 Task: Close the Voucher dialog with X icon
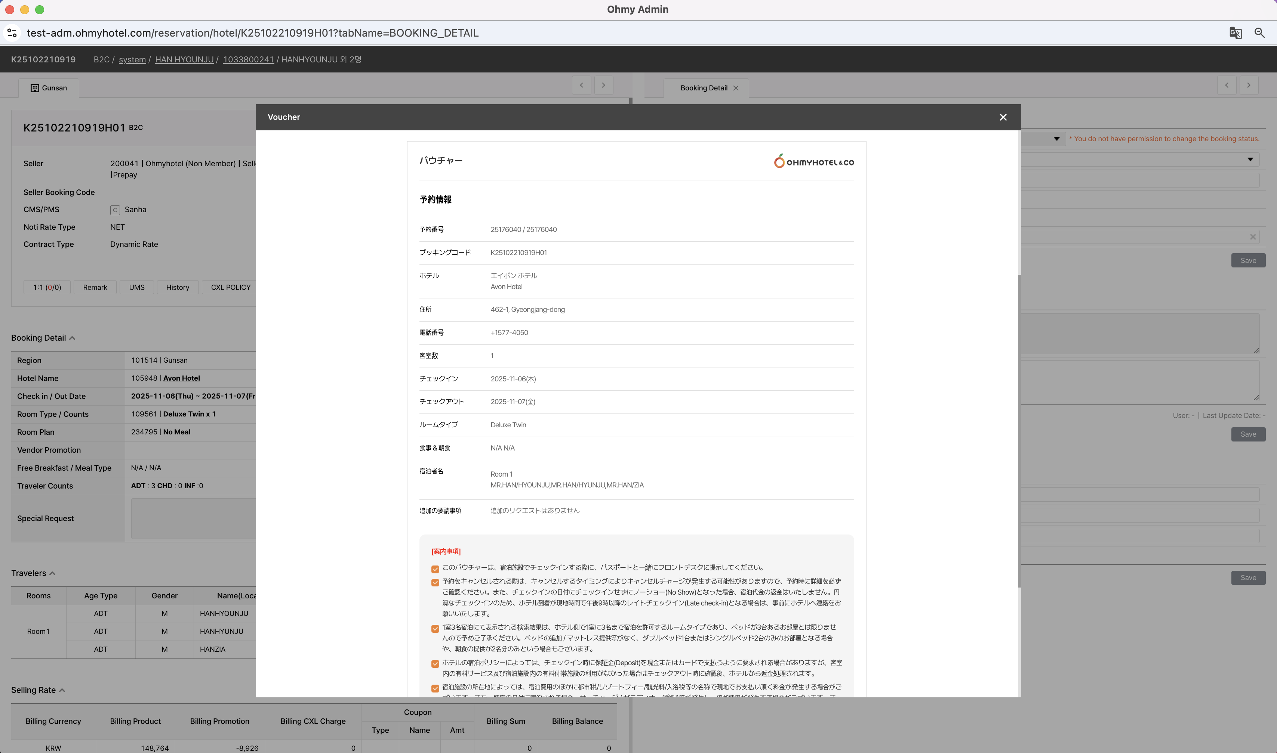tap(1003, 117)
